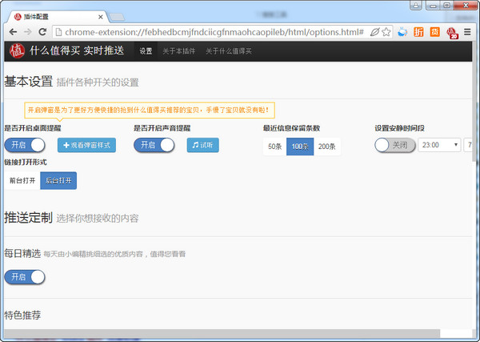Open the Chrome hamburger menu
The width and height of the screenshot is (480, 342).
pyautogui.click(x=467, y=32)
